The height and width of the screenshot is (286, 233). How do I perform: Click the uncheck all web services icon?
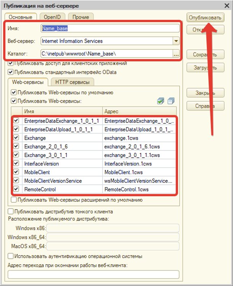170,101
